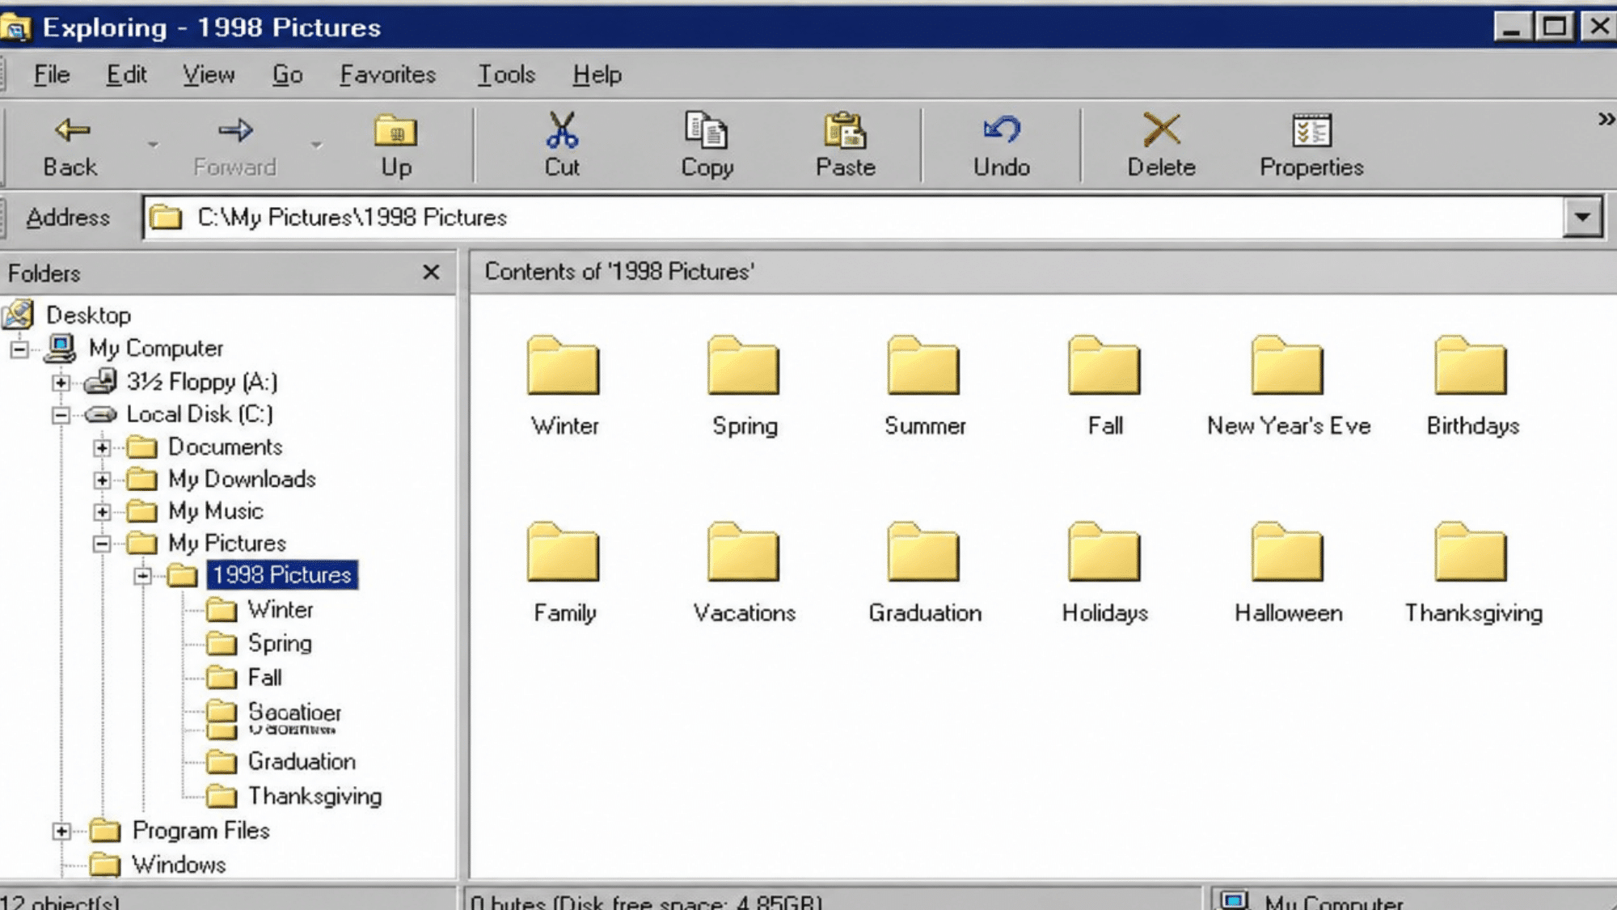Screen dimensions: 1617x910
Task: Go back with the Back arrow button
Action: coord(71,146)
